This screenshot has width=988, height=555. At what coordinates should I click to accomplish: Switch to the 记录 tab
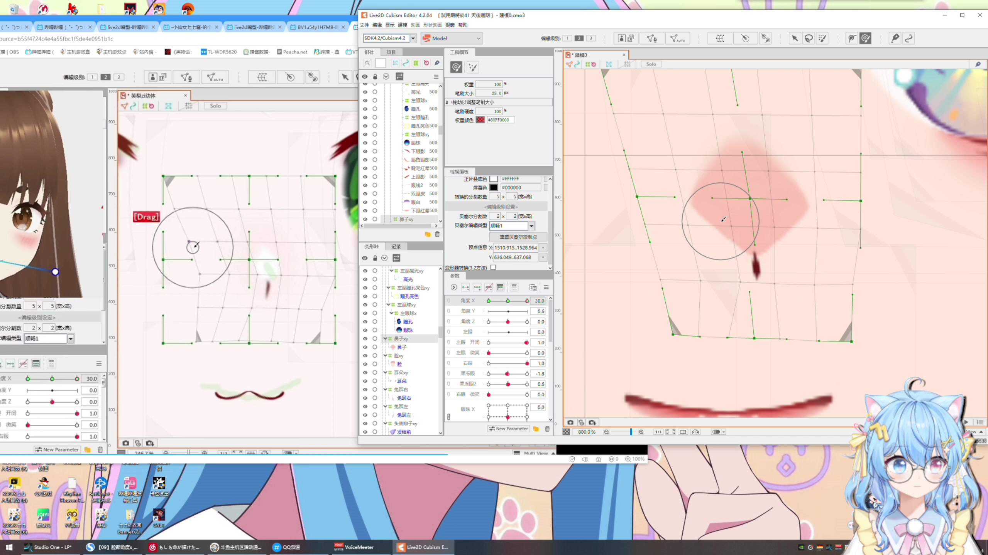pyautogui.click(x=396, y=246)
